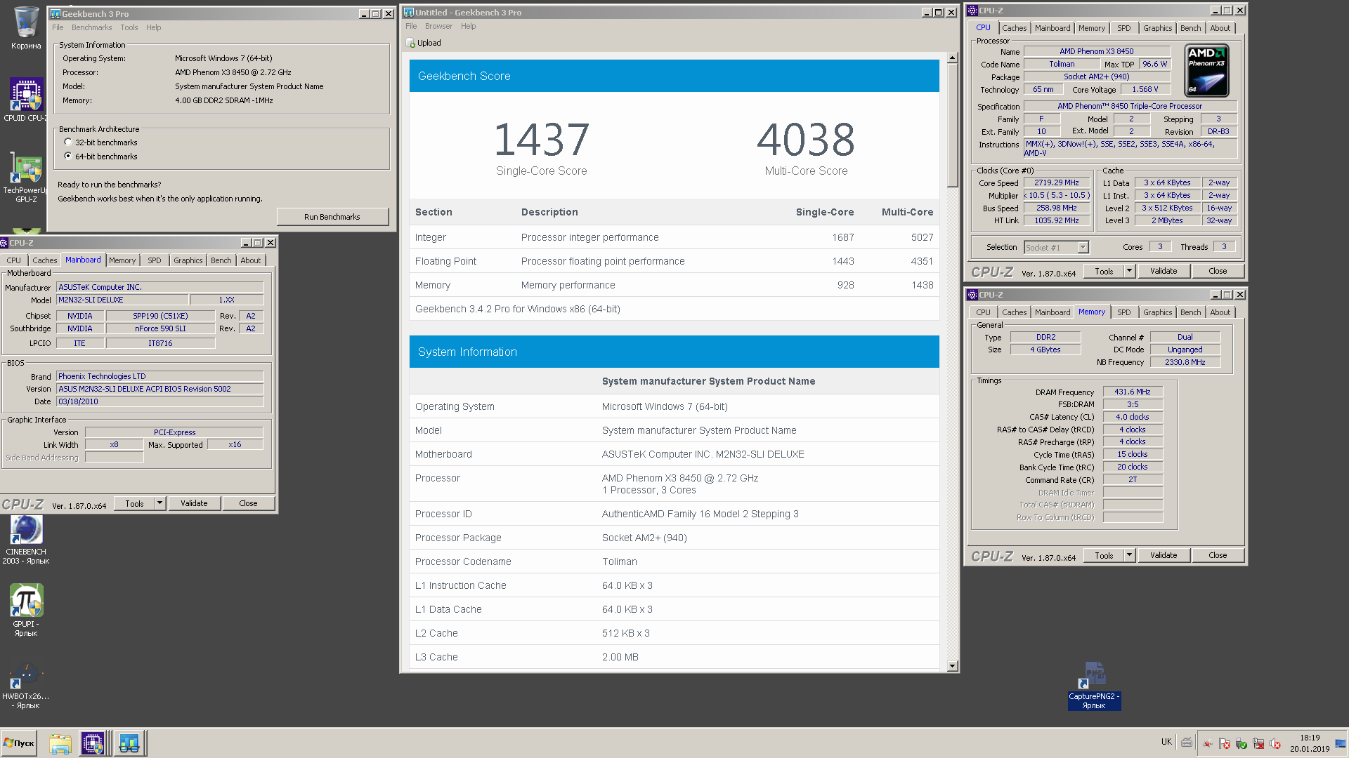The width and height of the screenshot is (1349, 758).
Task: Click the Action Center flag tray icon
Action: click(1225, 743)
